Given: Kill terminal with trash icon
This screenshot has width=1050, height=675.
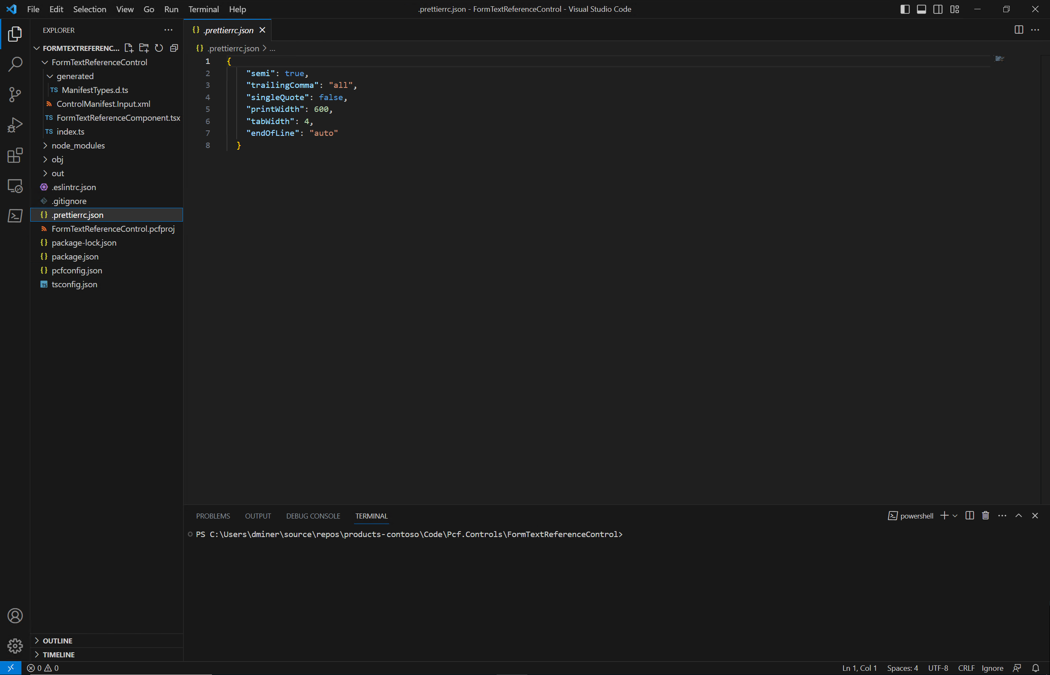Looking at the screenshot, I should tap(986, 516).
